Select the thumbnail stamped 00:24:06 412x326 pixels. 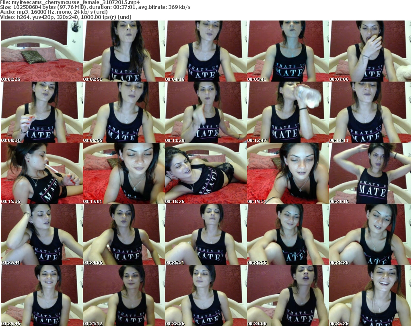pyautogui.click(x=124, y=234)
